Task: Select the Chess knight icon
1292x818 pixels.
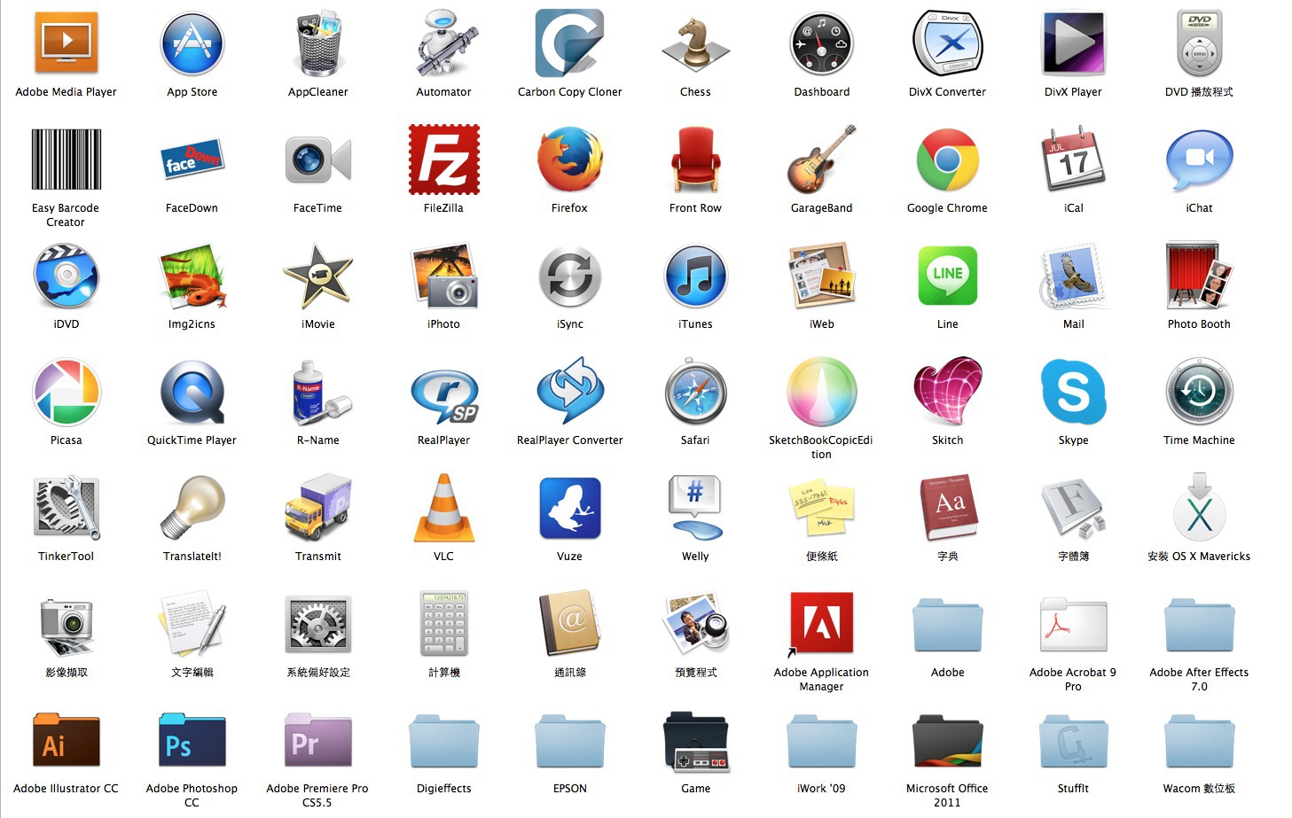Action: click(x=696, y=43)
